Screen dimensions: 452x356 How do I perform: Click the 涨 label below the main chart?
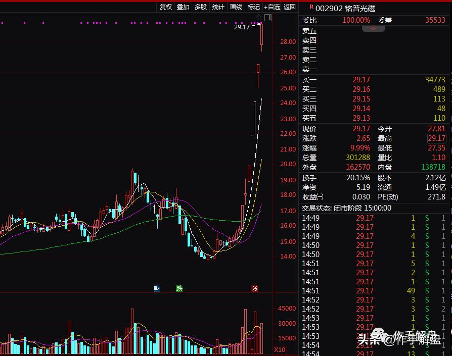point(254,288)
